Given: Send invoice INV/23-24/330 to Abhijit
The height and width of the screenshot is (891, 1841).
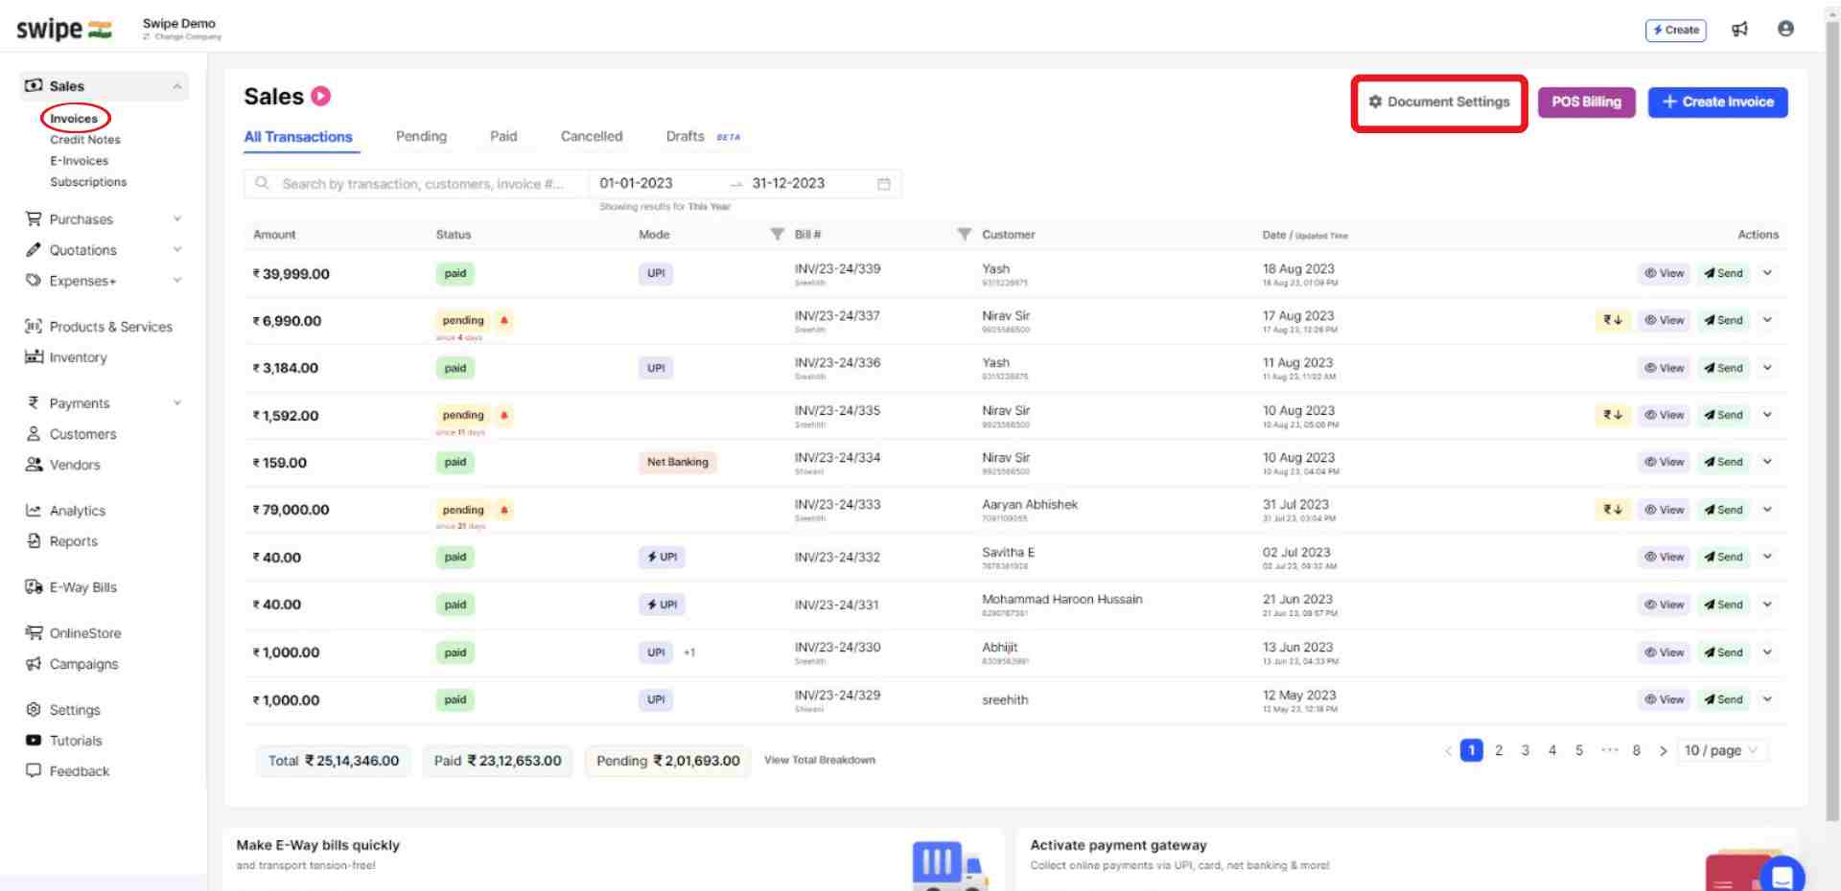Looking at the screenshot, I should [1723, 652].
